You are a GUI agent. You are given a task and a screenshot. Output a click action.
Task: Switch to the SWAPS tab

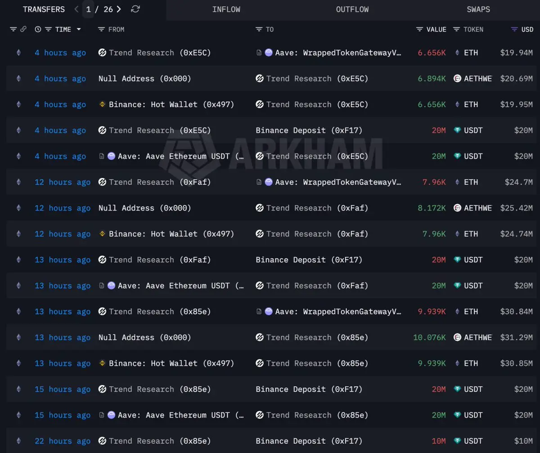click(x=478, y=9)
